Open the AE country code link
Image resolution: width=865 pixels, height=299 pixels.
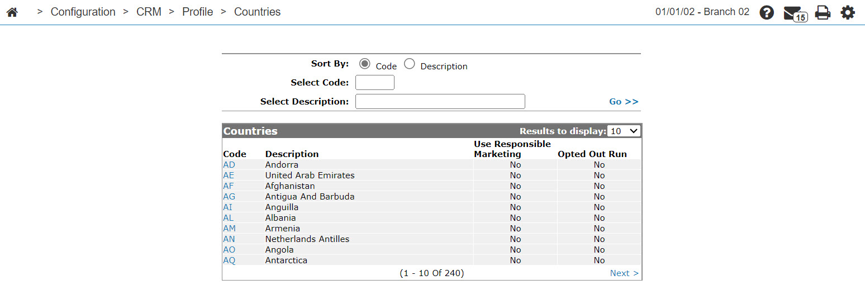pyautogui.click(x=229, y=175)
